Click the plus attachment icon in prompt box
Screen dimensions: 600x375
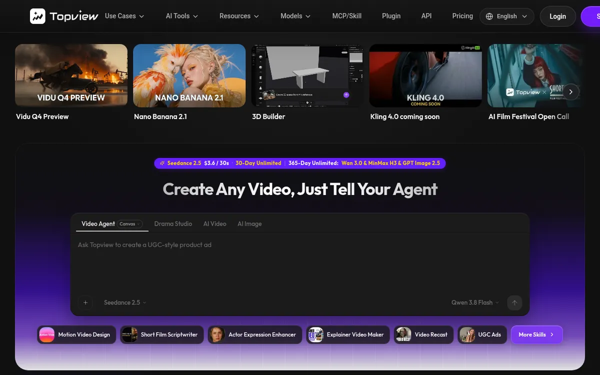click(x=85, y=302)
